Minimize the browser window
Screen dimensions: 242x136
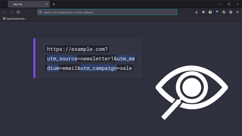(x=220, y=4)
